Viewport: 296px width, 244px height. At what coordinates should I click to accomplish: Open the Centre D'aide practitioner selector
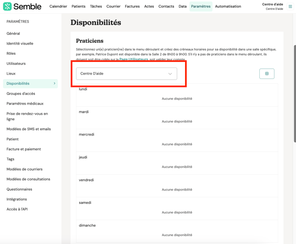(x=126, y=74)
